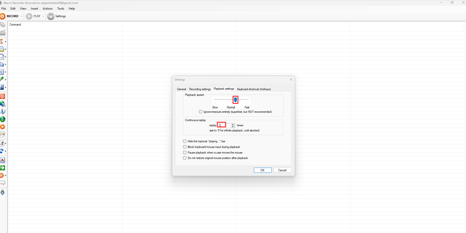Click the red power icon in sidebar
This screenshot has height=233, width=466.
(x=2, y=96)
